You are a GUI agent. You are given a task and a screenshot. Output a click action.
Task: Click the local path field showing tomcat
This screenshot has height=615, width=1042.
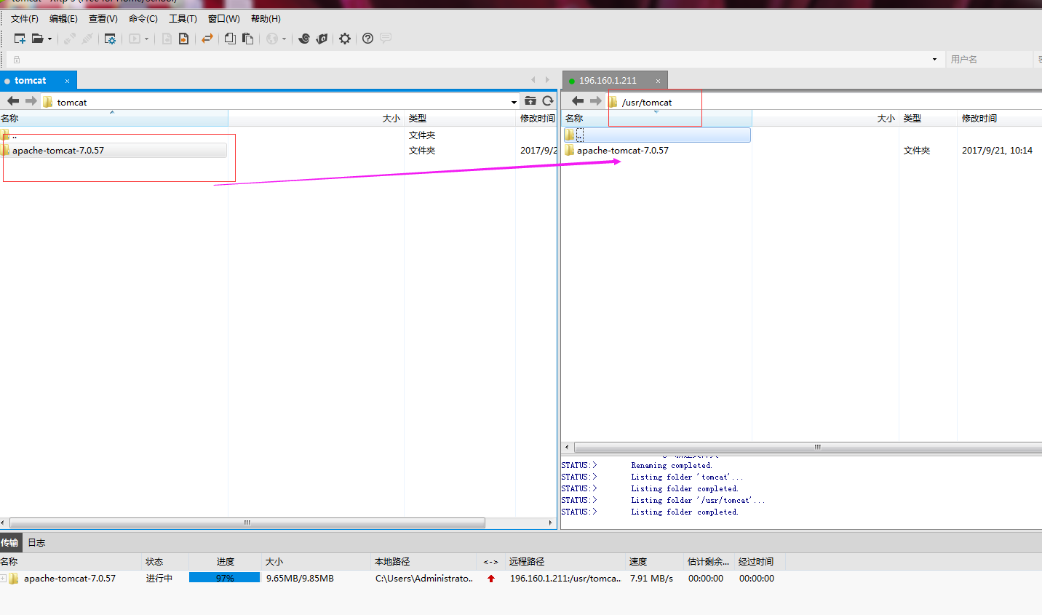[279, 102]
